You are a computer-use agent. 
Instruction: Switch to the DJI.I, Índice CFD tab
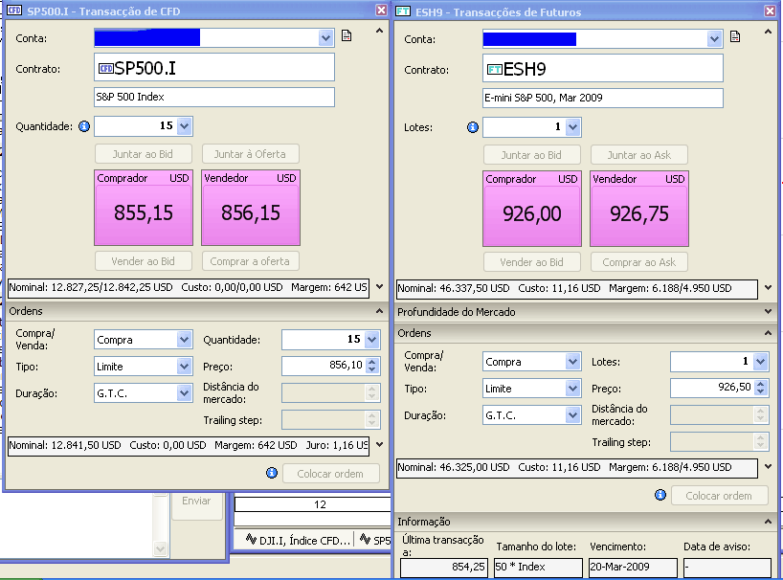[298, 540]
